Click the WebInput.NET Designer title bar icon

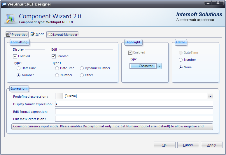click(4, 4)
